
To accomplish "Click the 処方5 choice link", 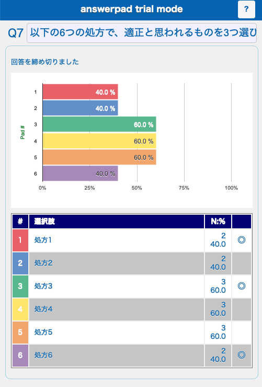I will (x=43, y=332).
